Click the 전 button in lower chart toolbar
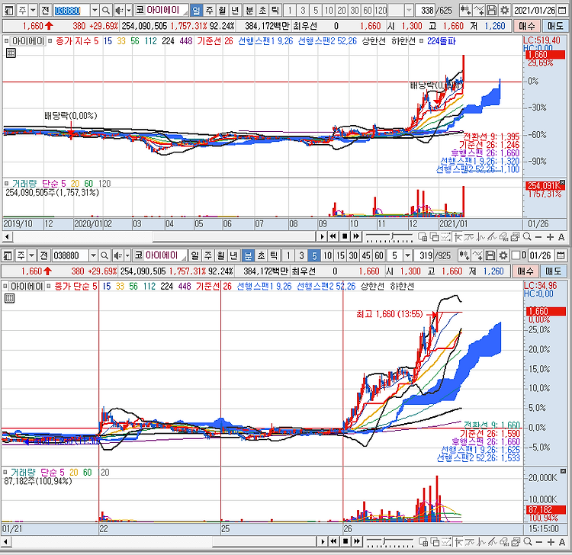Image resolution: width=572 pixels, height=555 pixels. pyautogui.click(x=43, y=255)
